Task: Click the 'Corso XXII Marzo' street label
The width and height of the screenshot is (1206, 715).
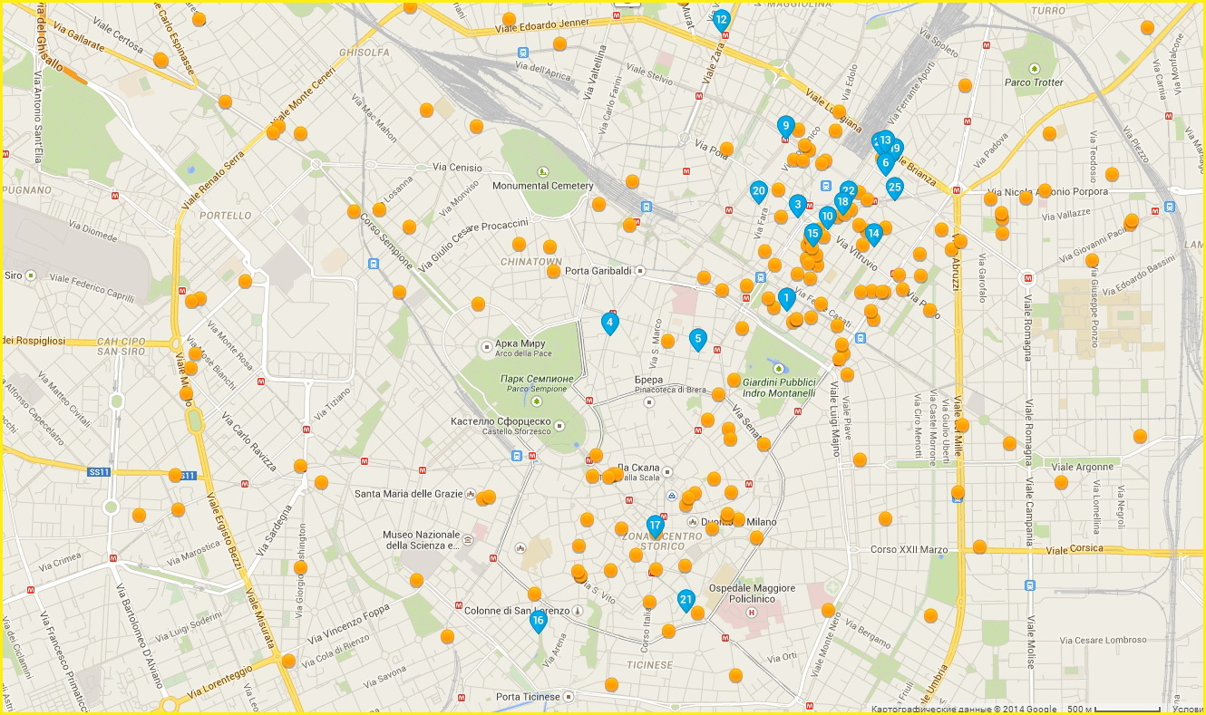Action: tap(909, 550)
